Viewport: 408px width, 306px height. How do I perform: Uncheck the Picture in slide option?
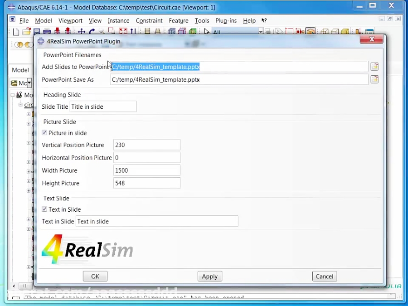click(44, 133)
